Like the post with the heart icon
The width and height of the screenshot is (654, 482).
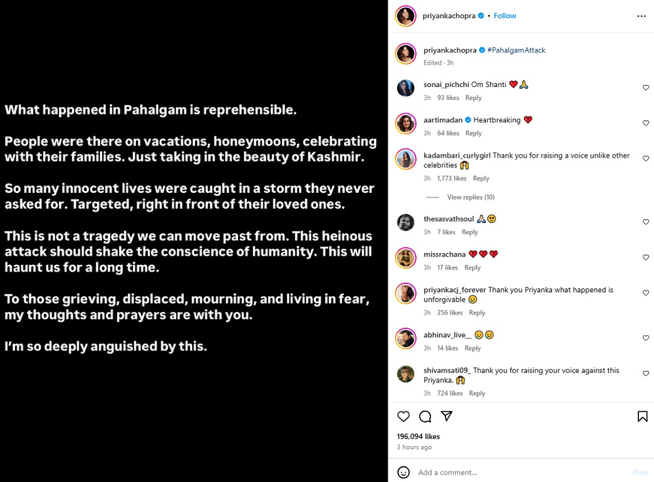pyautogui.click(x=404, y=417)
